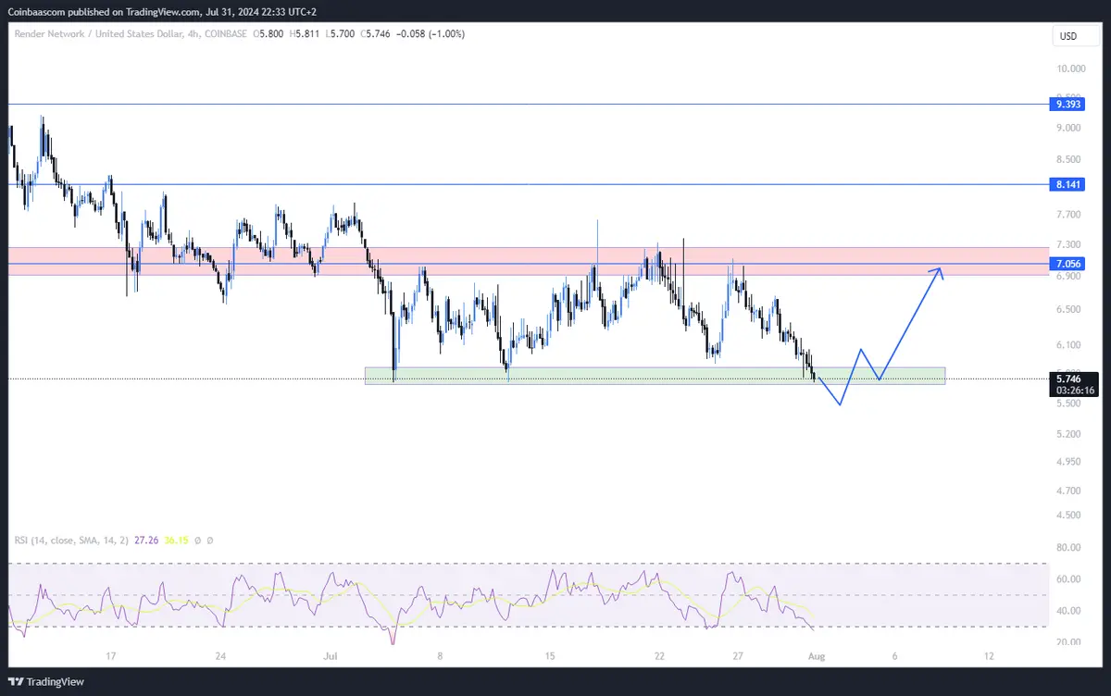Select the 7.056 horizontal line price label
Viewport: 1111px width, 696px height.
1068,264
